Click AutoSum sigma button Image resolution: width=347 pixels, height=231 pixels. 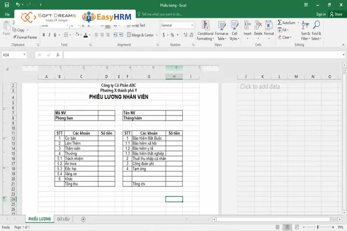pos(286,23)
